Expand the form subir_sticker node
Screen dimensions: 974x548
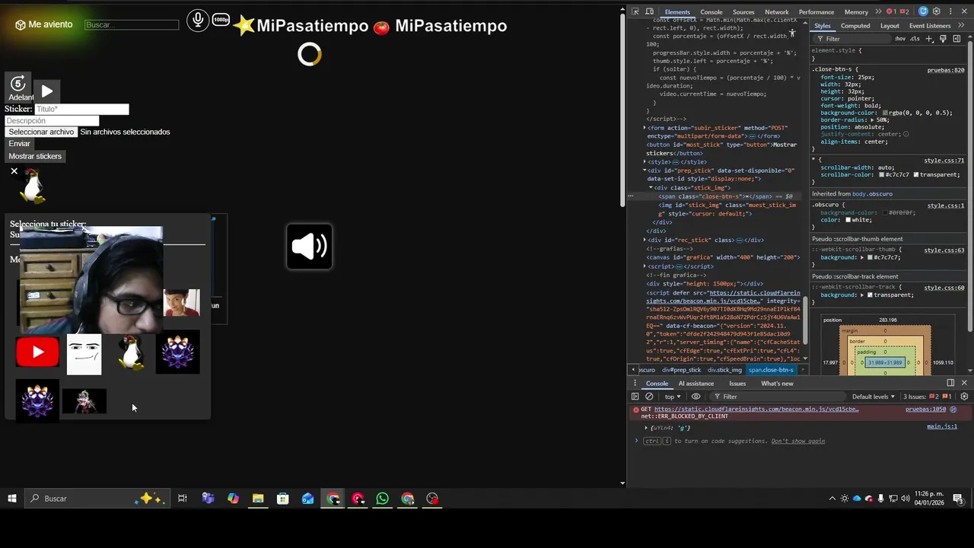tap(645, 128)
